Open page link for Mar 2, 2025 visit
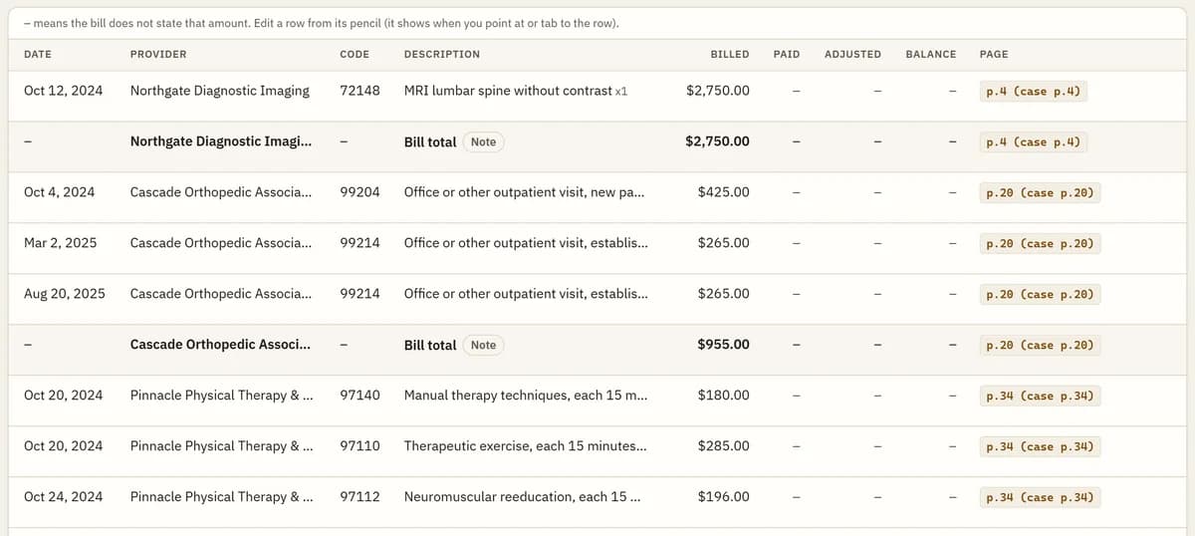This screenshot has width=1195, height=536. pyautogui.click(x=1040, y=243)
